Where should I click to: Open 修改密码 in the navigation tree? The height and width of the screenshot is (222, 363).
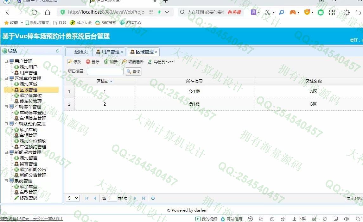[x=28, y=198]
